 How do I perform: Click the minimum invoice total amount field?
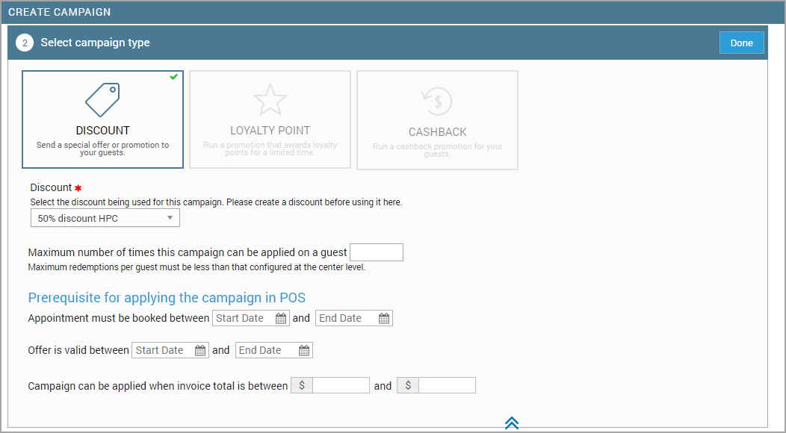[x=341, y=385]
